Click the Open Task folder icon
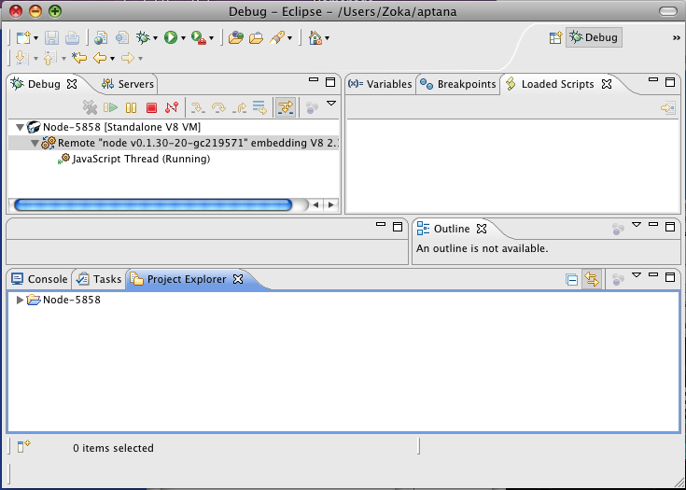The image size is (686, 490). [257, 38]
